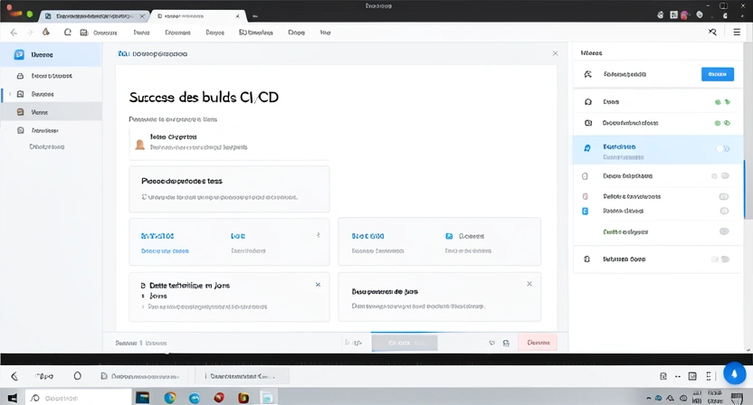Viewport: 753px width, 405px height.
Task: Click the back chevron in the lower app bar
Action: pos(14,376)
